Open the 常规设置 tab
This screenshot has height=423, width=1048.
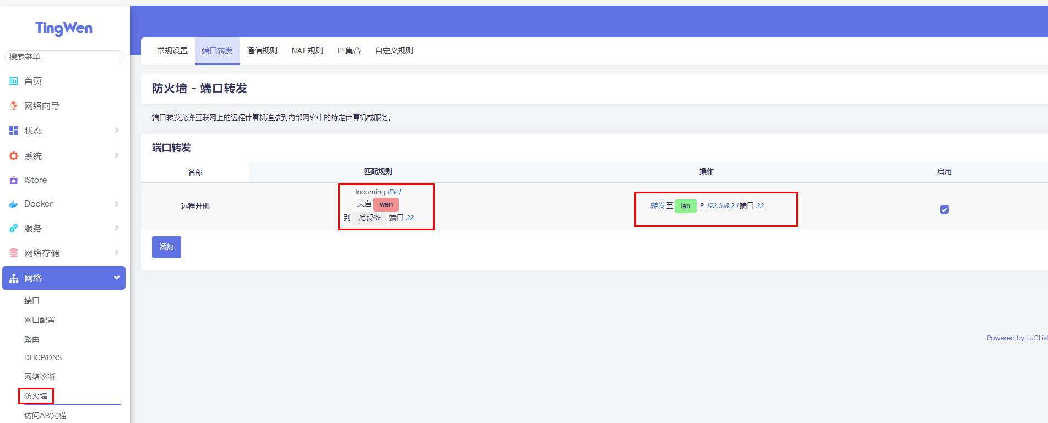coord(172,51)
